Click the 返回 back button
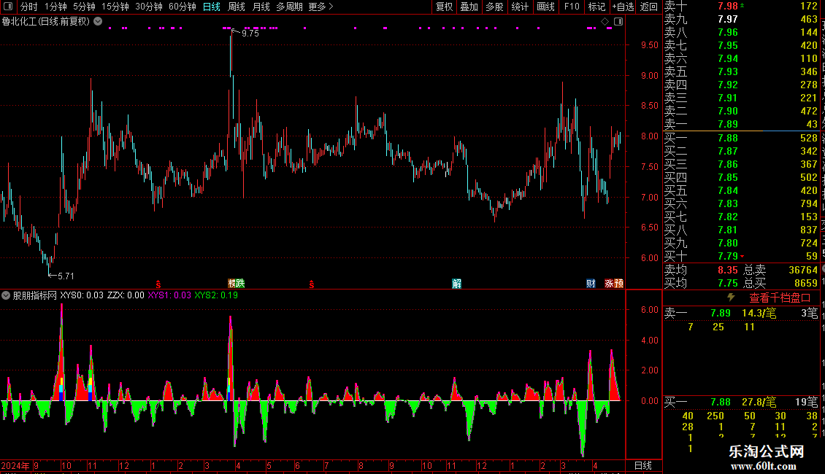Image resolution: width=825 pixels, height=474 pixels. pos(649,7)
